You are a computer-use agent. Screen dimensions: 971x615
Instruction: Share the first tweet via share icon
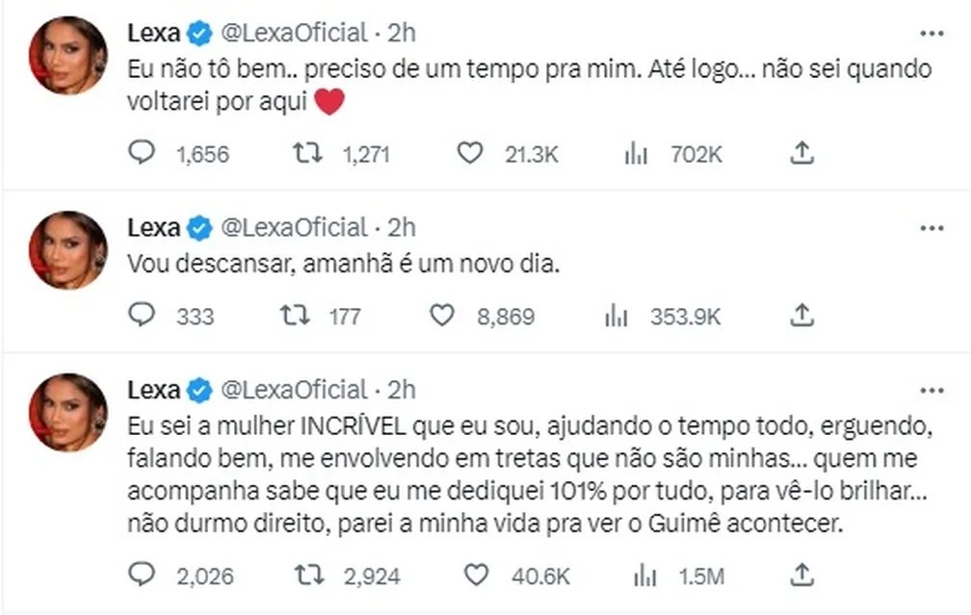tap(802, 152)
